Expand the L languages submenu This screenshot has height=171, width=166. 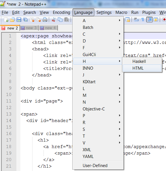click(98, 88)
